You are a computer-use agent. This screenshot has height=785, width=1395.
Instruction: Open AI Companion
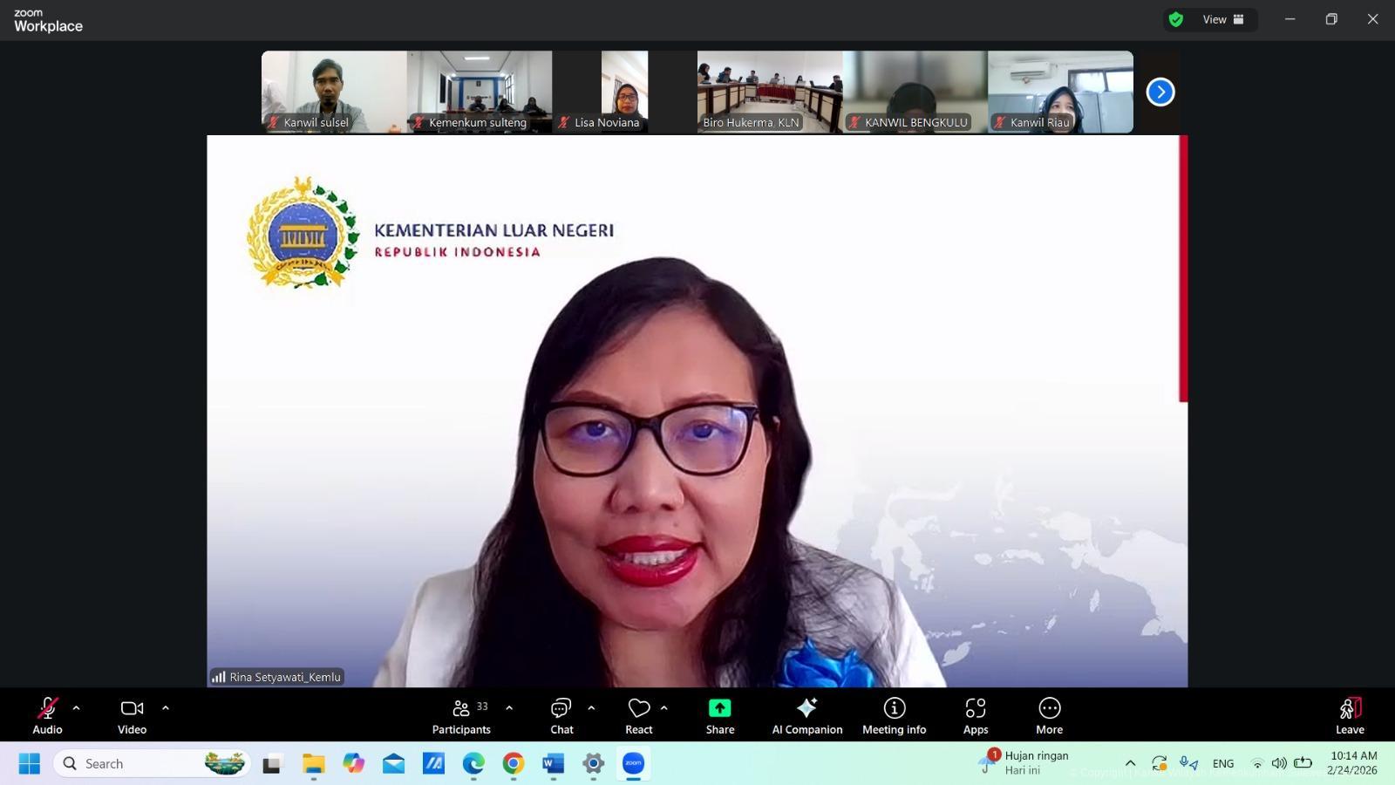click(806, 716)
